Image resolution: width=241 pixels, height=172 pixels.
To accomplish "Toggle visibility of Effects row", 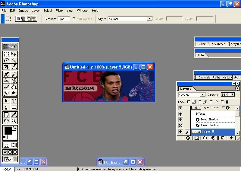I will (x=180, y=114).
